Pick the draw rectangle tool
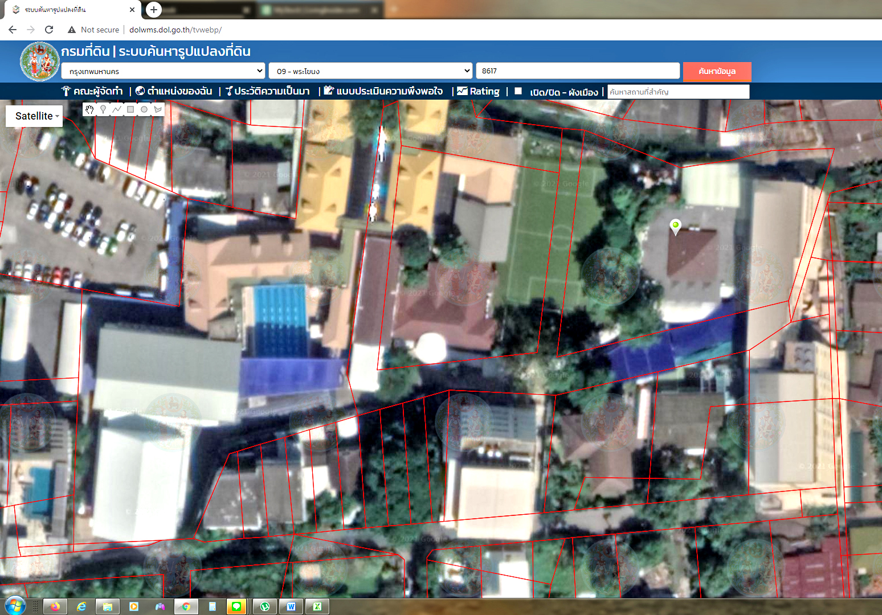The height and width of the screenshot is (615, 882). click(130, 109)
